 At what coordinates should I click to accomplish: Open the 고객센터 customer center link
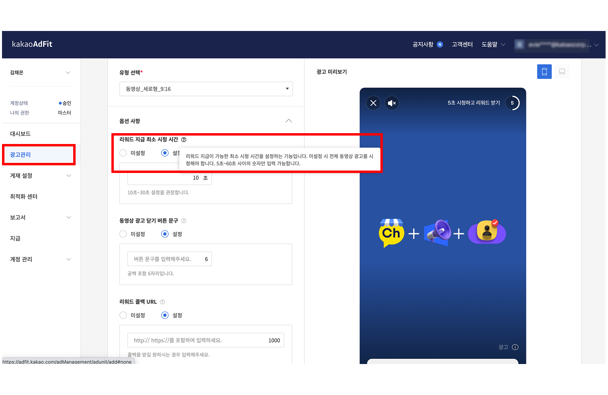click(462, 44)
